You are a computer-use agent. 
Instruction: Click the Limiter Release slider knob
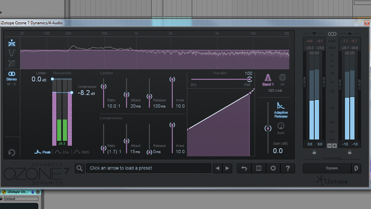coord(149,97)
